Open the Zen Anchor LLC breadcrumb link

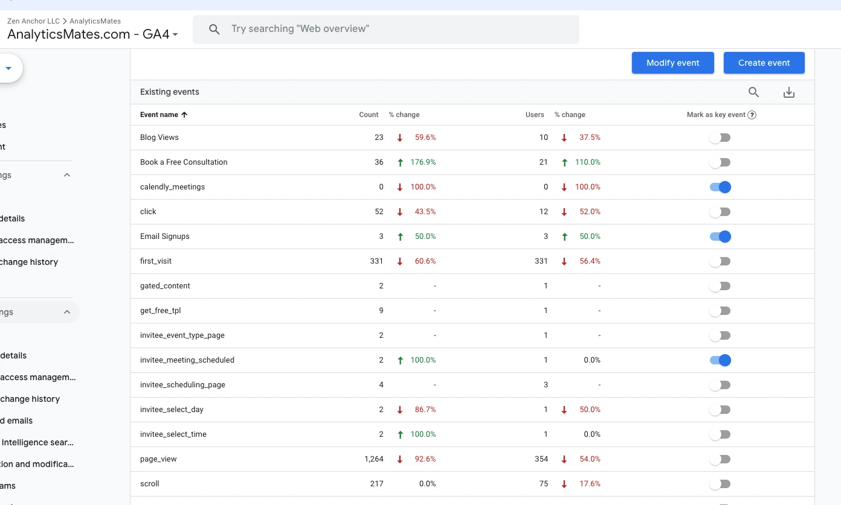point(33,21)
